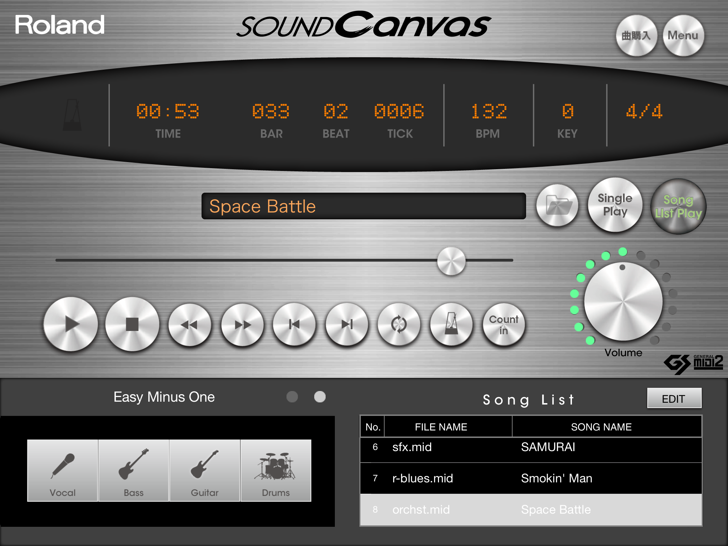Switch to Song List Play mode
728x546 pixels.
(x=678, y=206)
